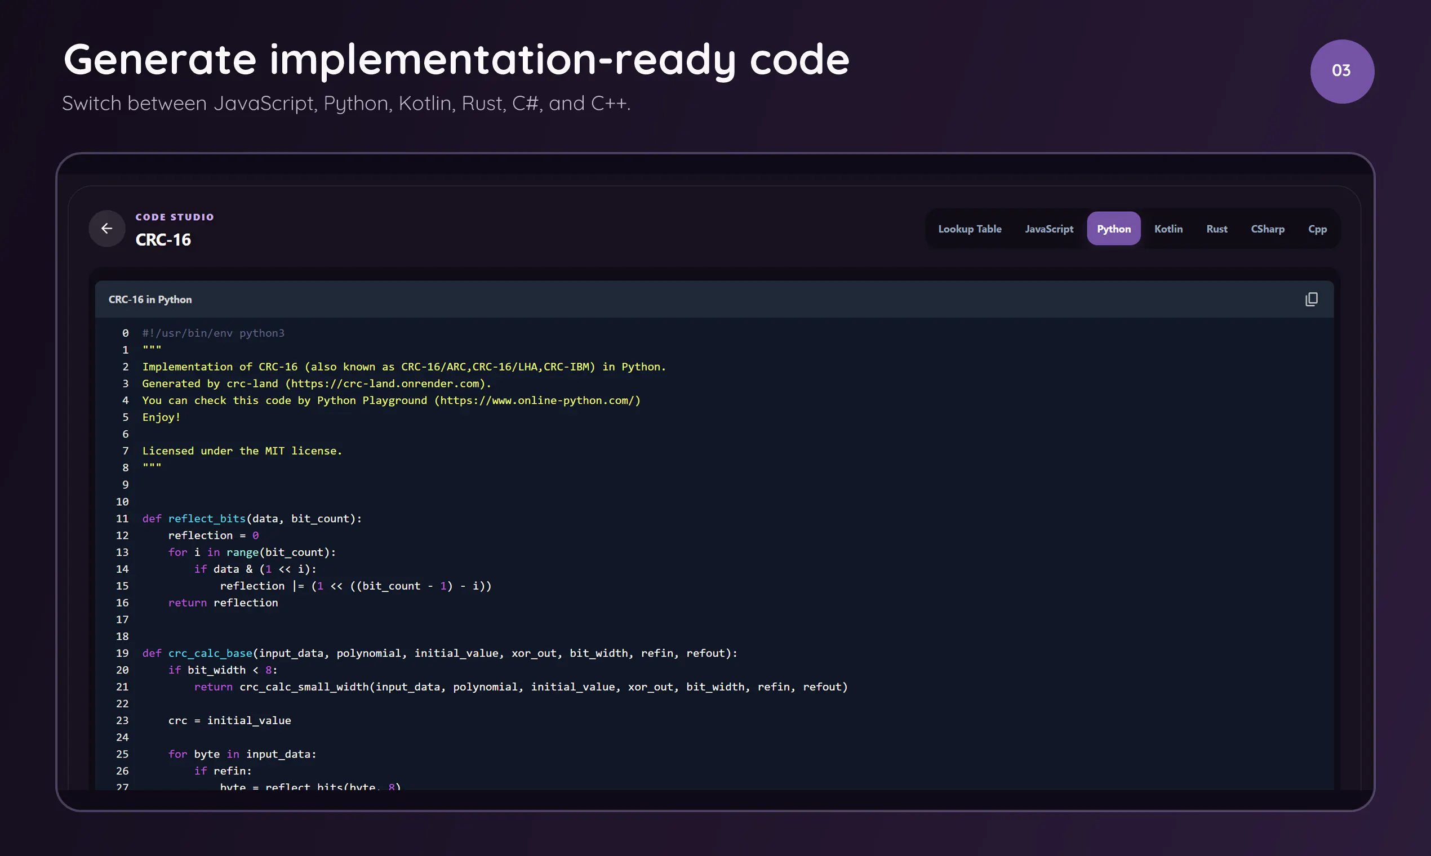The image size is (1431, 856).
Task: Click the CRC-16 page title
Action: point(163,239)
